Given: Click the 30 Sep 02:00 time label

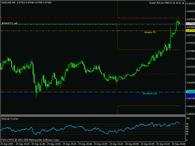Looking at the screenshot, I should coord(148,144).
